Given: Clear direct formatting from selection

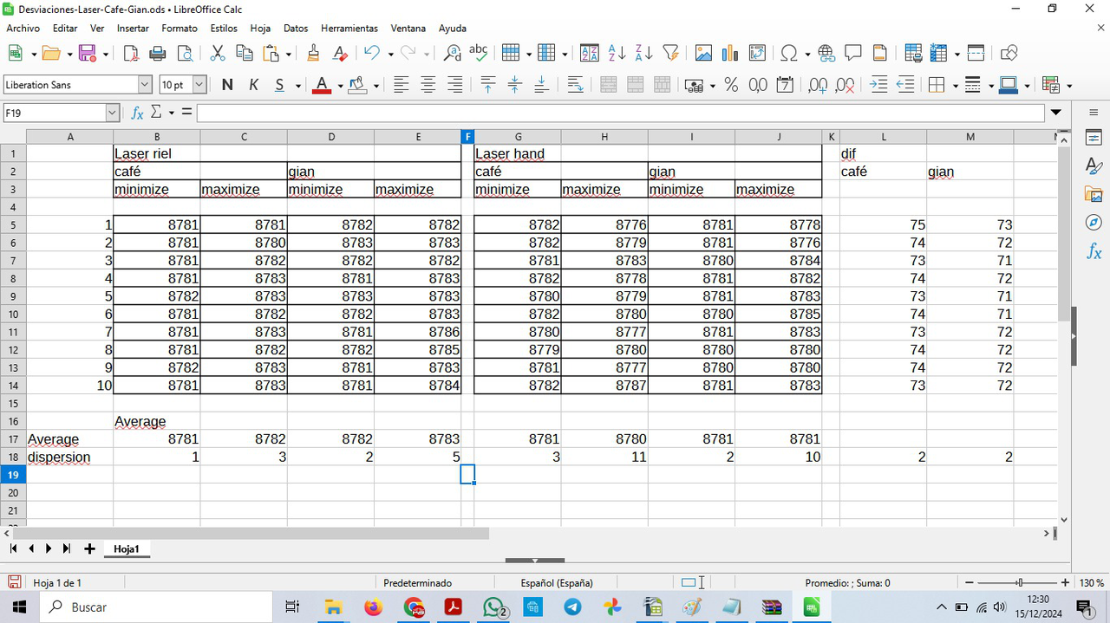Looking at the screenshot, I should click(x=340, y=54).
